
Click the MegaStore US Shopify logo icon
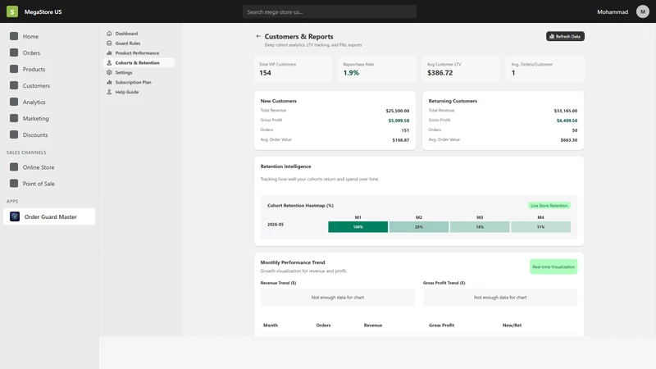[12, 11]
